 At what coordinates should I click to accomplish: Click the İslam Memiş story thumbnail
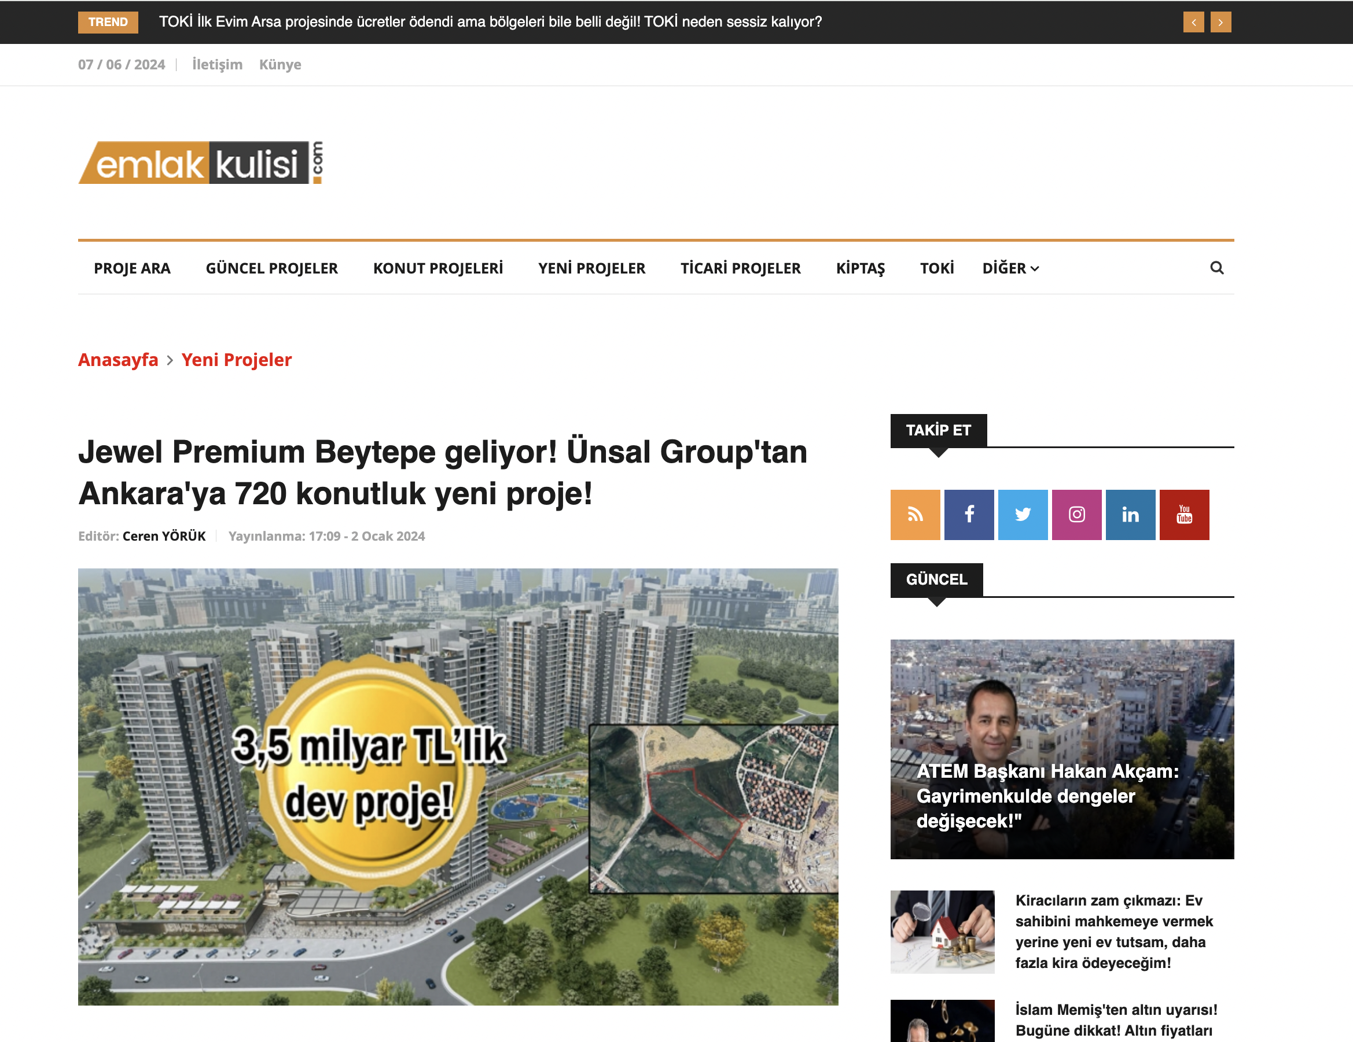tap(942, 1021)
